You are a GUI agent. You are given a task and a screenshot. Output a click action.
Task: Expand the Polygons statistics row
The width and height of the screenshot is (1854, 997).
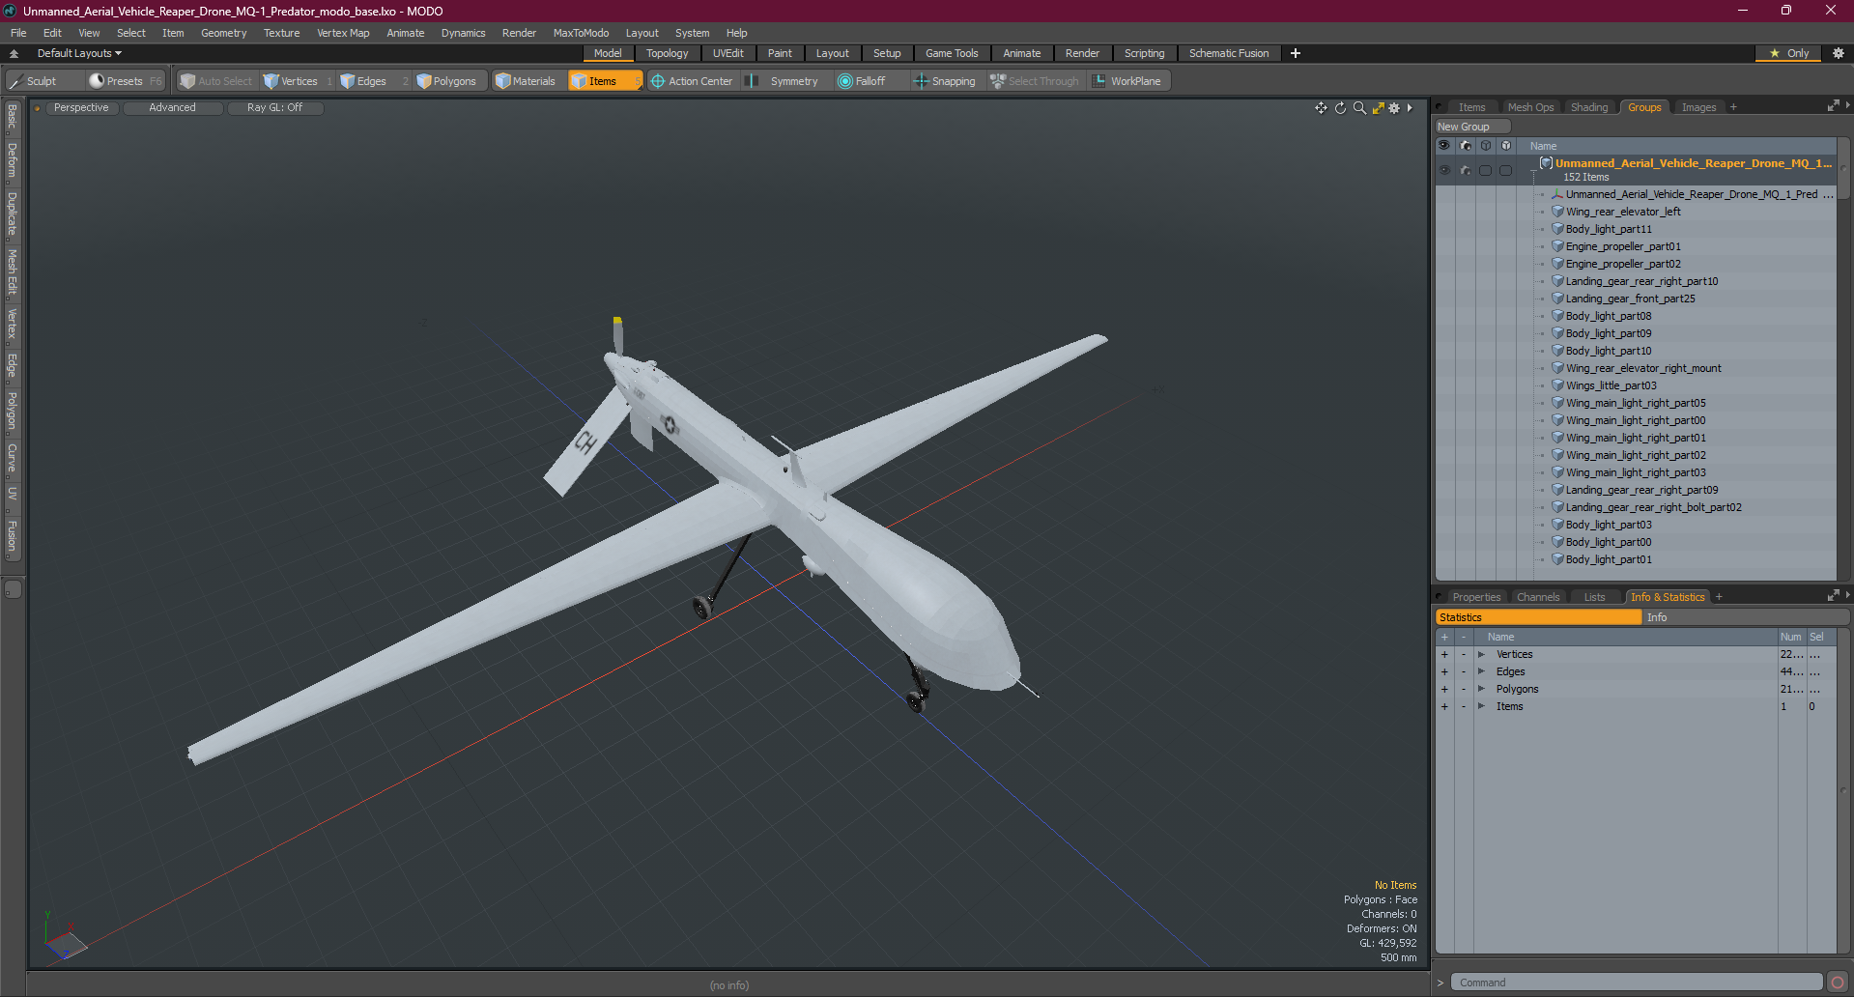(x=1481, y=689)
